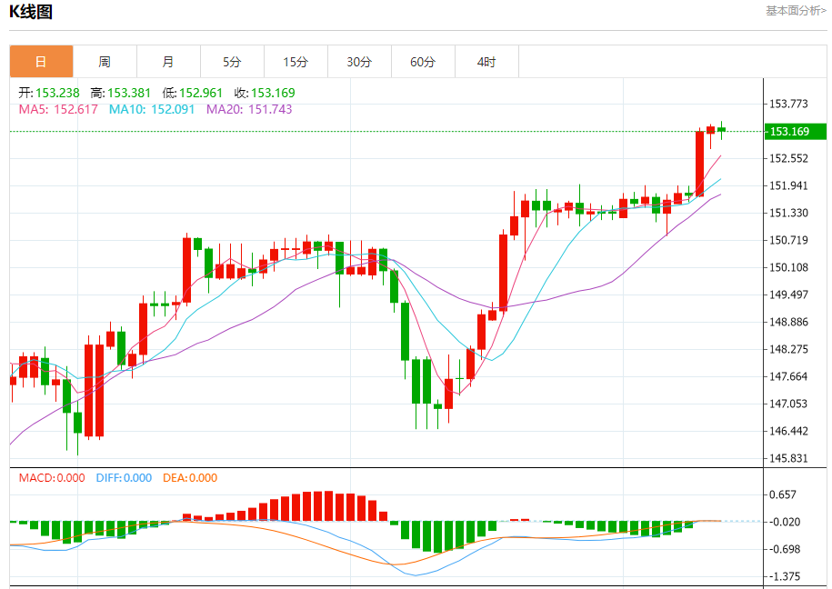Open the 5分 interval tab
This screenshot has height=589, width=832.
point(233,62)
